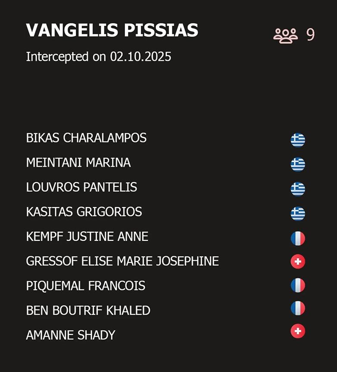This screenshot has height=372, width=337.
Task: Open the LOUVROS PANTELIS entry
Action: coord(81,187)
